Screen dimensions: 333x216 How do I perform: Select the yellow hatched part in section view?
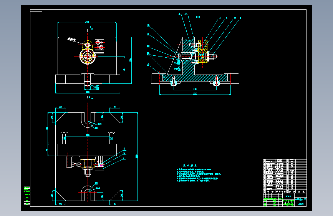[x=202, y=52]
